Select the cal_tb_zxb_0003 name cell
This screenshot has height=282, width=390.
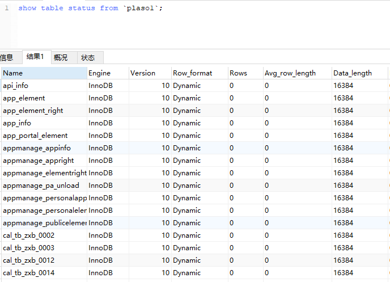pyautogui.click(x=44, y=248)
